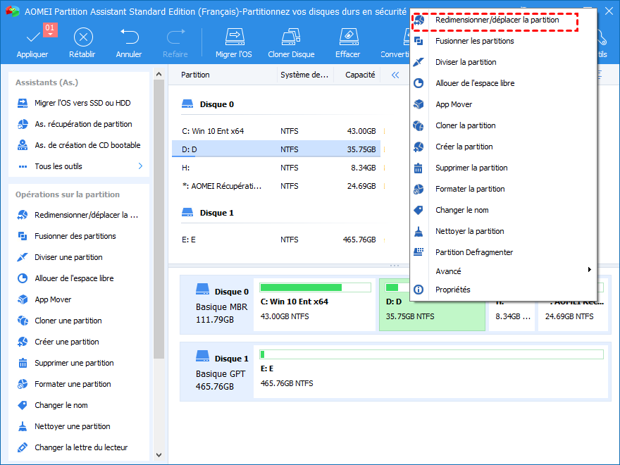Click the Système de... column header
The height and width of the screenshot is (465, 620).
tap(304, 75)
